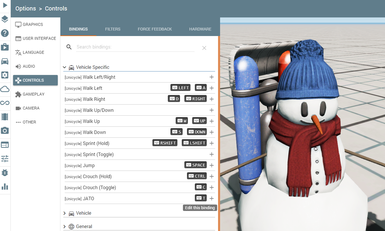Expand the General bindings section

[64, 227]
